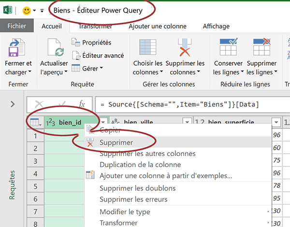Click the superficie cell showing 75
The width and height of the screenshot is (290, 227).
pos(276,160)
